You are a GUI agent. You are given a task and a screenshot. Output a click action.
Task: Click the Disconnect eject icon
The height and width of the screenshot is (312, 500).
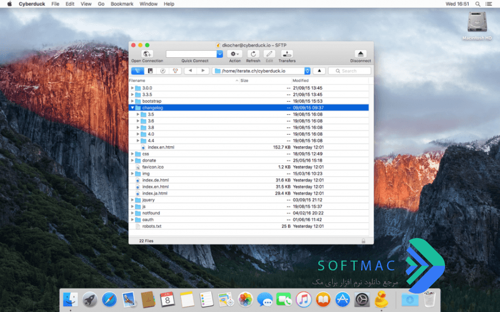(x=361, y=54)
